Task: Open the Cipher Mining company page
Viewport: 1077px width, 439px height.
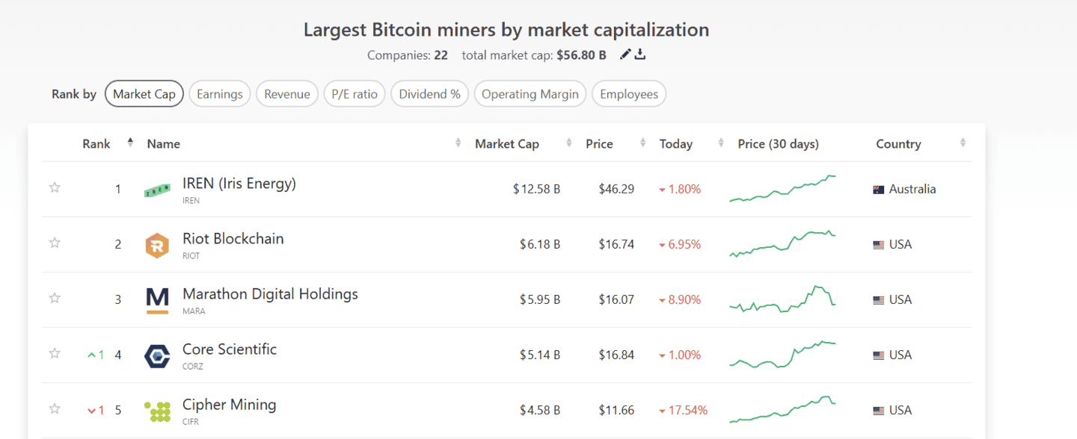Action: click(229, 405)
